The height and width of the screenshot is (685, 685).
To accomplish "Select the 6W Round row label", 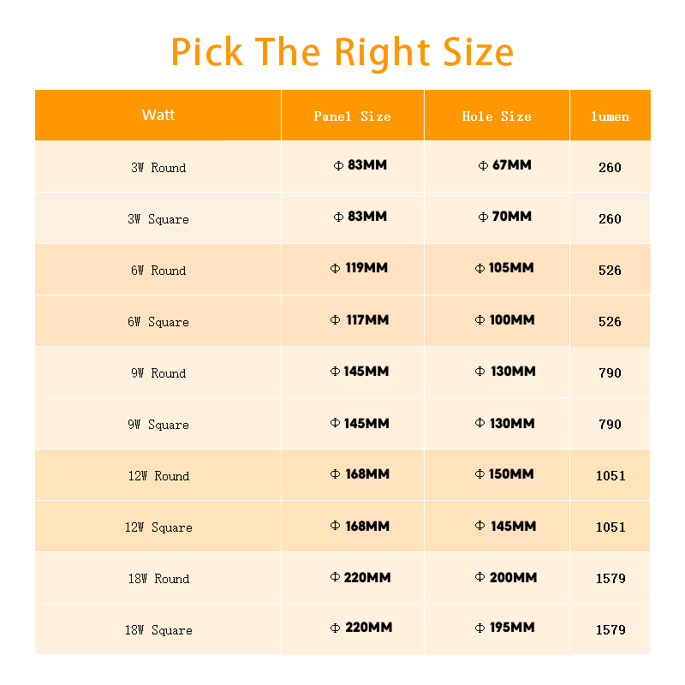I will (158, 271).
